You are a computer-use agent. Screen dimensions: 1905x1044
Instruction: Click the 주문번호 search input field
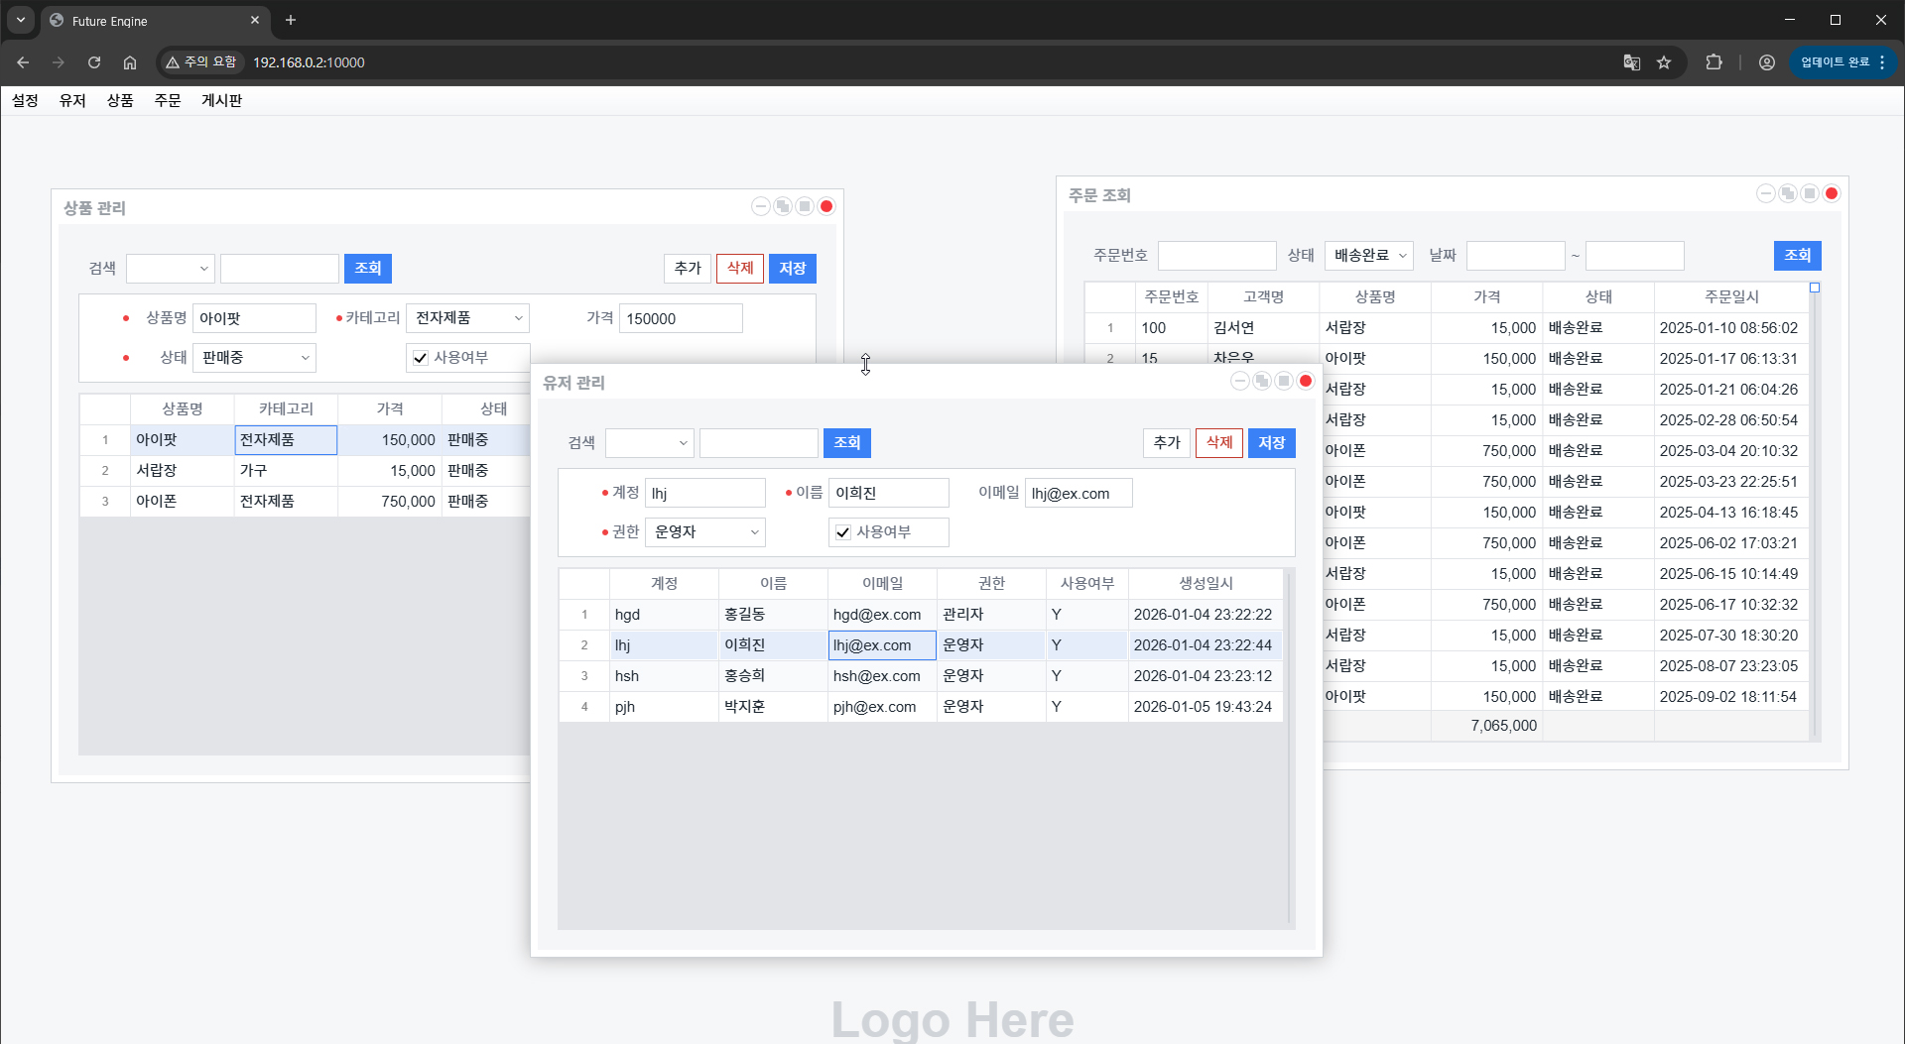pyautogui.click(x=1216, y=256)
